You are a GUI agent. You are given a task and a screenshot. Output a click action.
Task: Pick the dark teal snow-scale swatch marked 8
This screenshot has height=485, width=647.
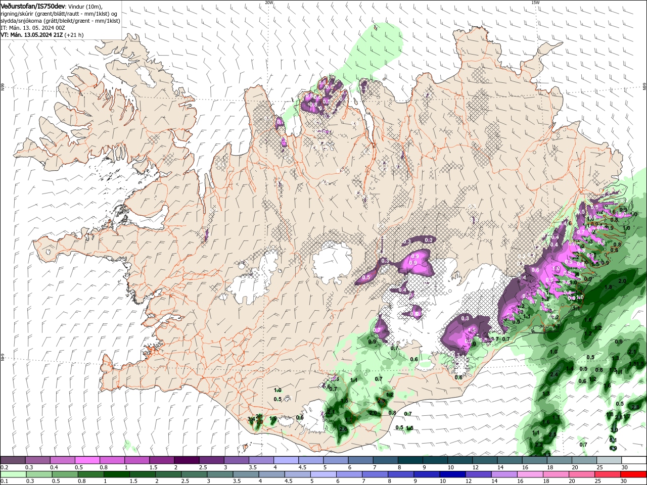tap(410, 460)
